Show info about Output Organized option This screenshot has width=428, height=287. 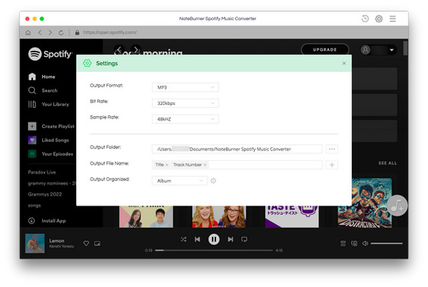[213, 181]
